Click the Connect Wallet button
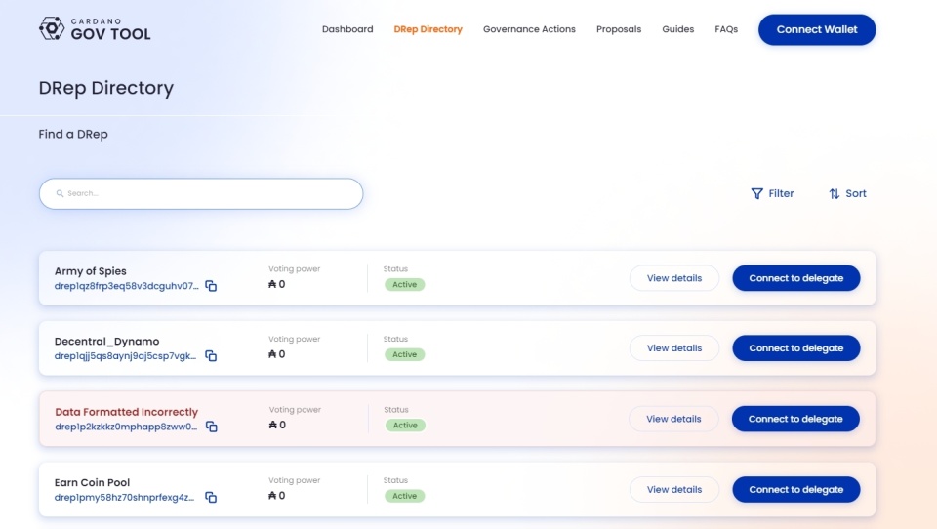937x529 pixels. [817, 29]
